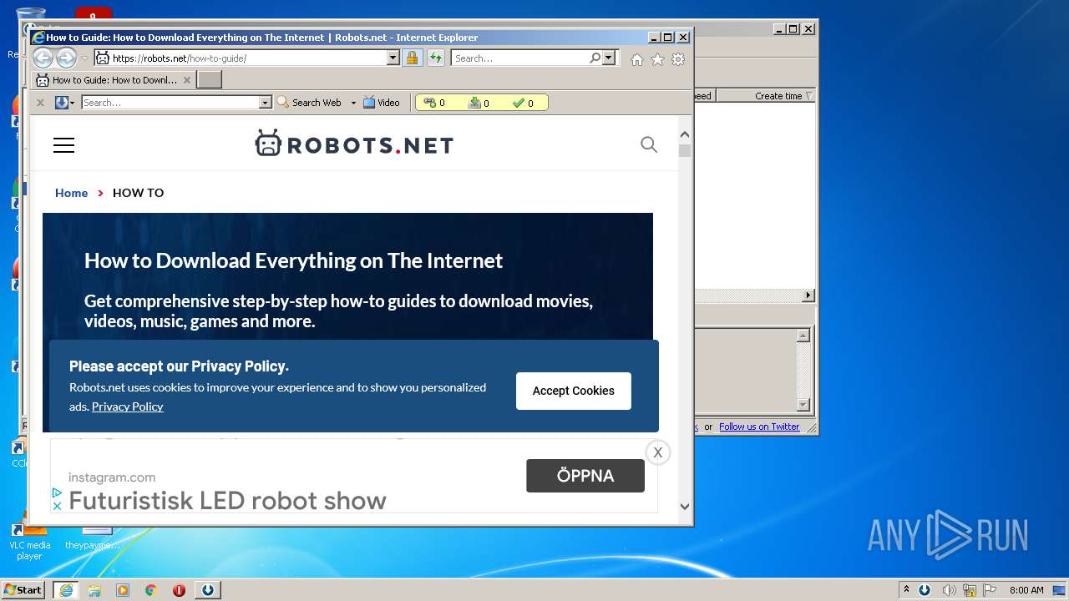Focus the toolbar Search field
Image resolution: width=1069 pixels, height=601 pixels.
point(170,103)
